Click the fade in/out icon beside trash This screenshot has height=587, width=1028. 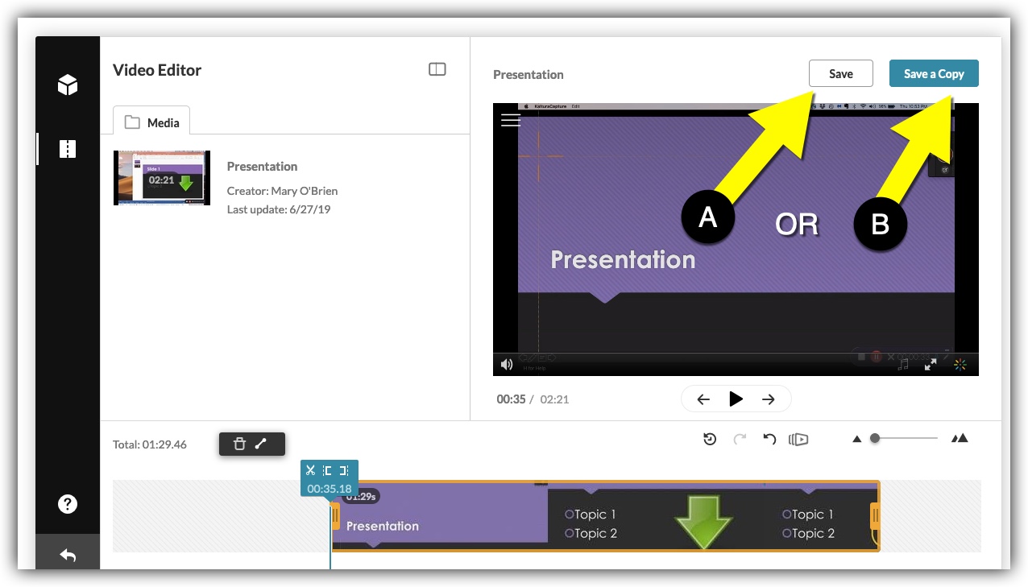click(x=261, y=444)
